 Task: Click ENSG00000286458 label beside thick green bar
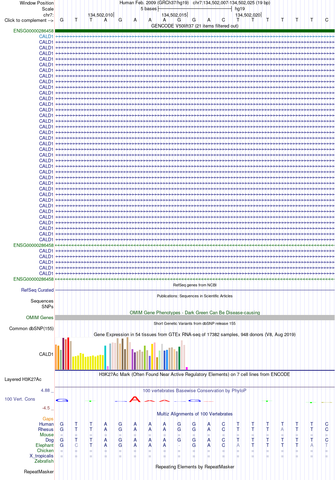coord(33,31)
